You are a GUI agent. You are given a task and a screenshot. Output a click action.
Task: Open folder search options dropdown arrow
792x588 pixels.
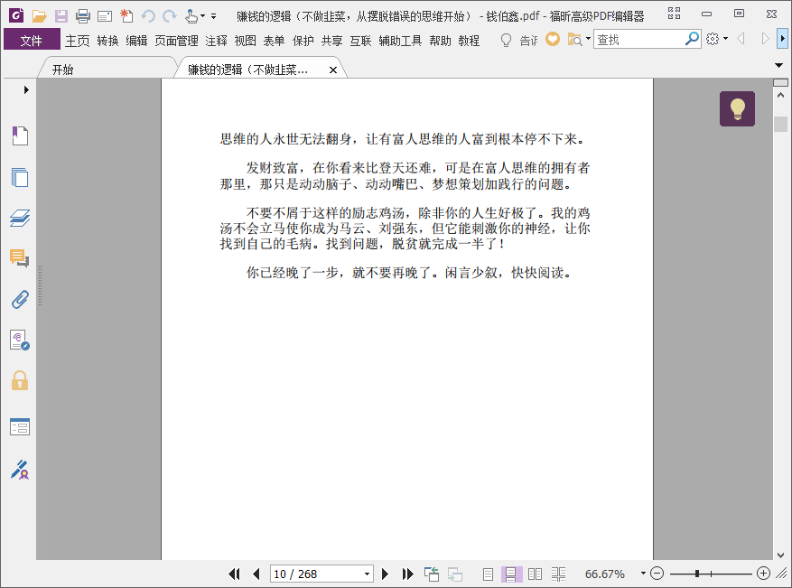pyautogui.click(x=588, y=39)
